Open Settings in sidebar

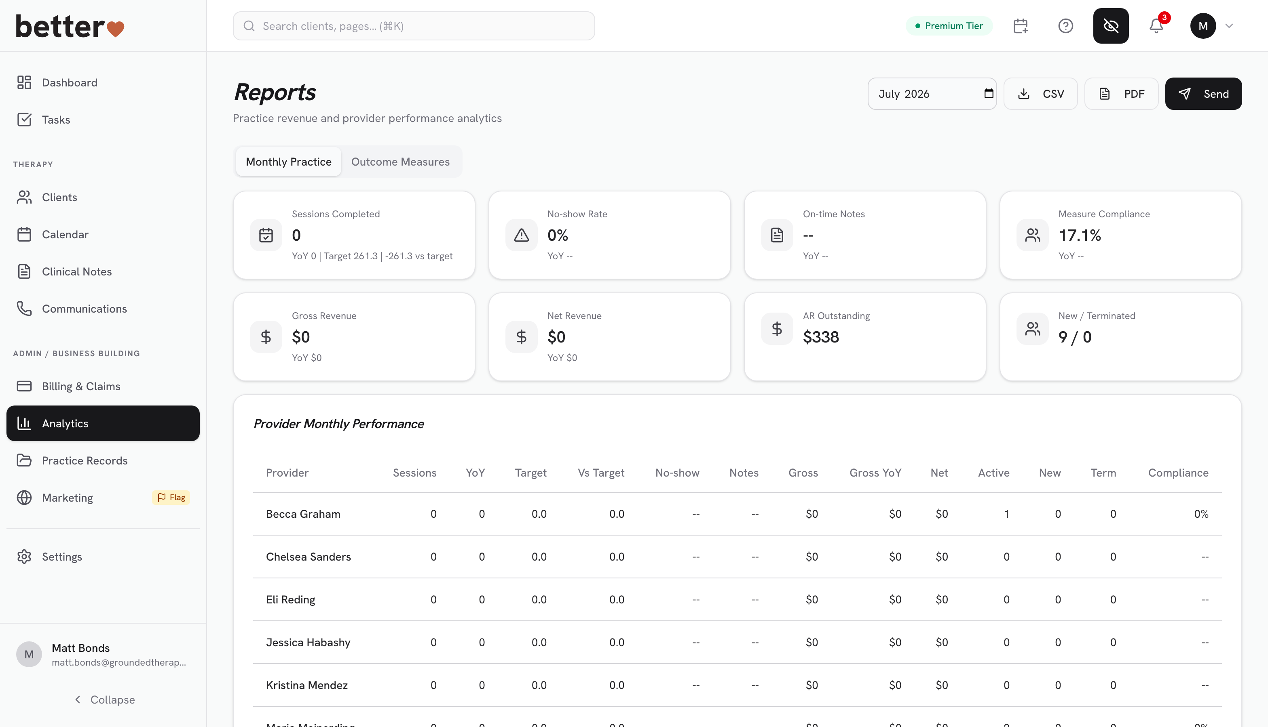tap(103, 557)
